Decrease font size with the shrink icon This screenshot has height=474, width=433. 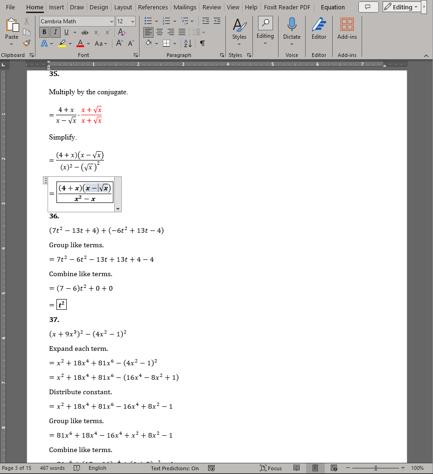(x=131, y=43)
